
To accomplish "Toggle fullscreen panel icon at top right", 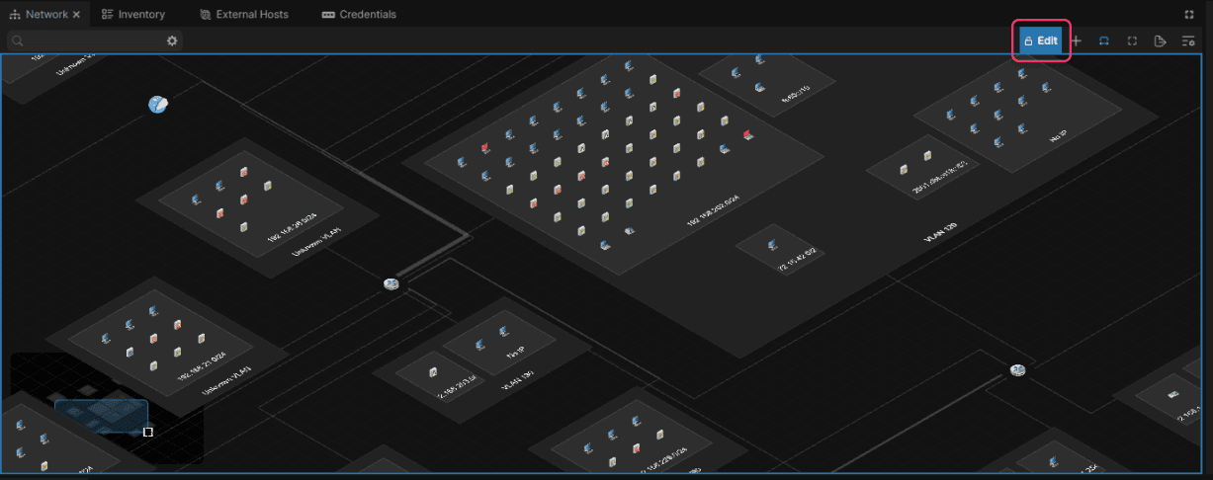I will click(1189, 15).
